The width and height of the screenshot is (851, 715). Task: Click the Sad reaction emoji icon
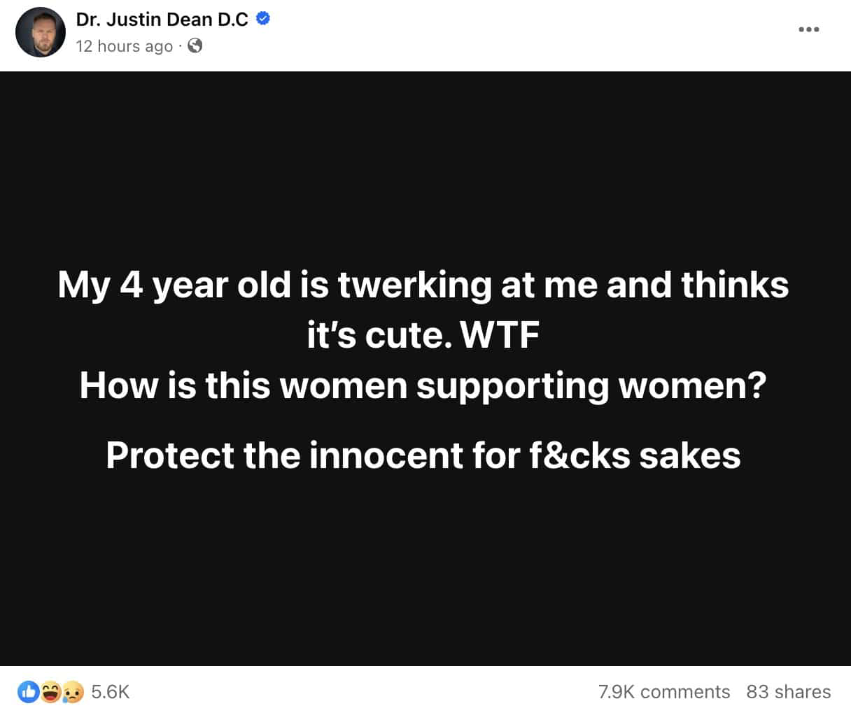(x=72, y=692)
